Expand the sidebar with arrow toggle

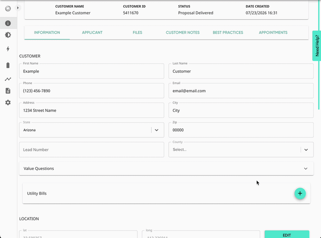point(18,8)
